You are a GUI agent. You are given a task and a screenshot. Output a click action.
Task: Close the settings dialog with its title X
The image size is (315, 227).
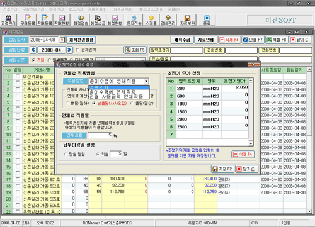(253, 64)
